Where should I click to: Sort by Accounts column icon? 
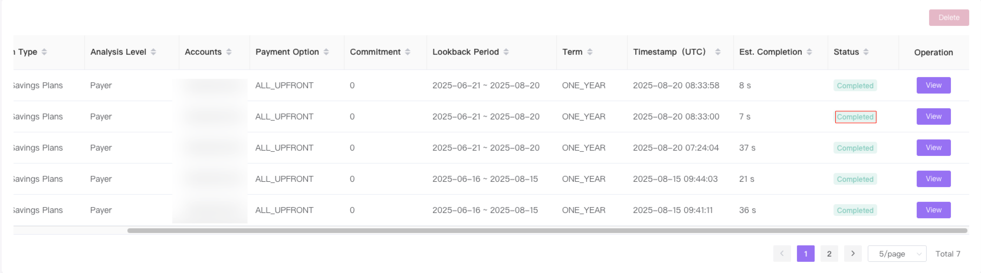[x=229, y=52]
